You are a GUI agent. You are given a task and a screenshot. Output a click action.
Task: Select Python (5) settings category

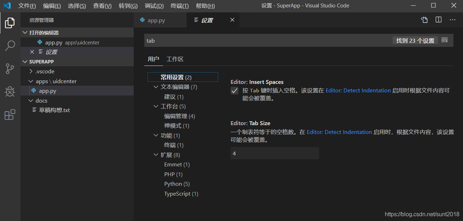tap(177, 184)
